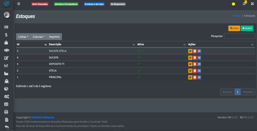Screen dimensions: 257x131
Task: Open the ship icon in the sidebar
Action: point(6,81)
